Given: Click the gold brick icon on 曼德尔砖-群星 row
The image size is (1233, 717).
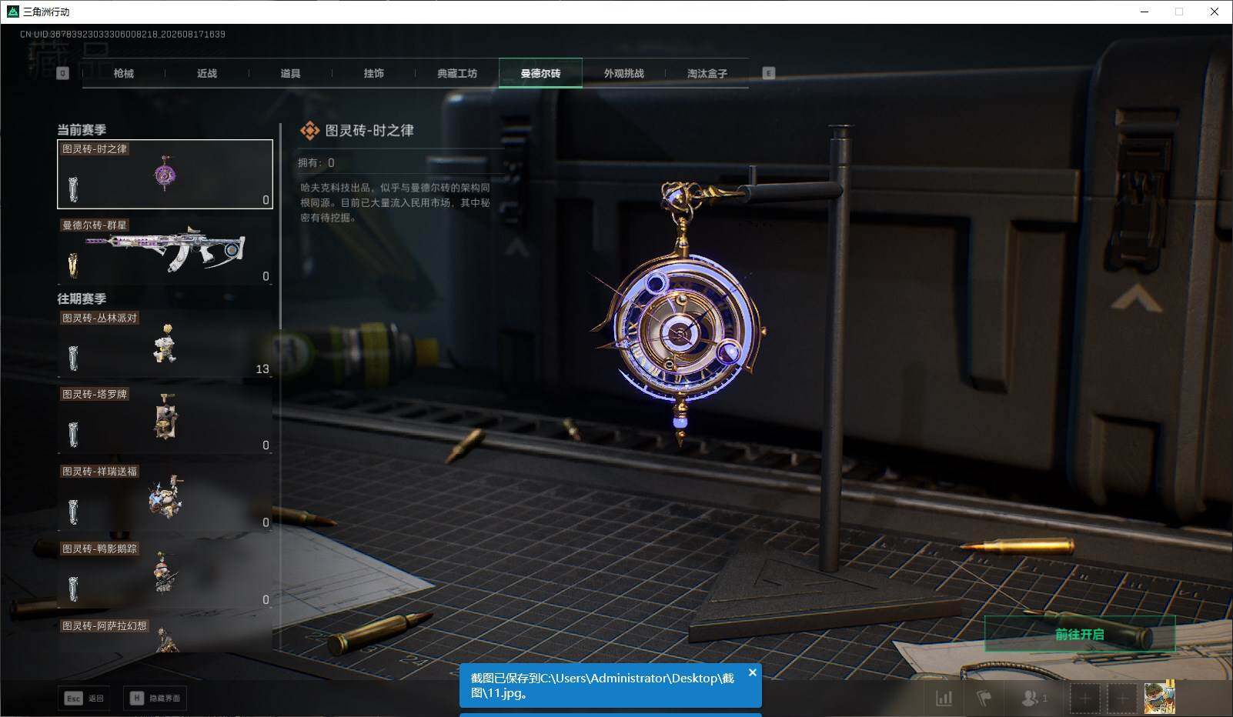Looking at the screenshot, I should [73, 265].
